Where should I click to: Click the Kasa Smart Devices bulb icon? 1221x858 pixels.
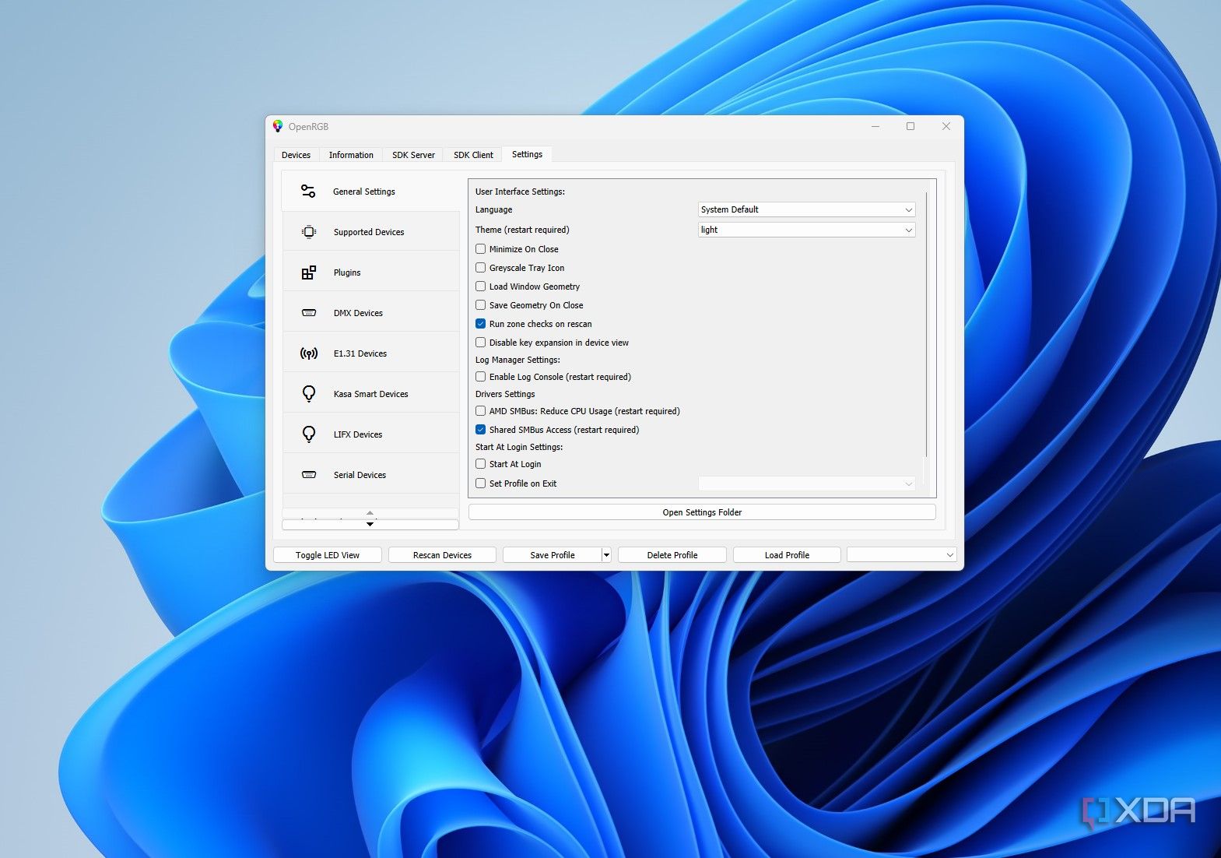pyautogui.click(x=309, y=394)
